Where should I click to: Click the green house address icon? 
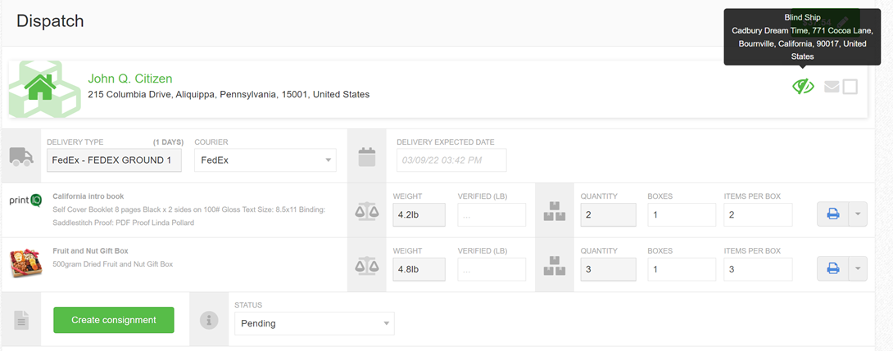(39, 87)
